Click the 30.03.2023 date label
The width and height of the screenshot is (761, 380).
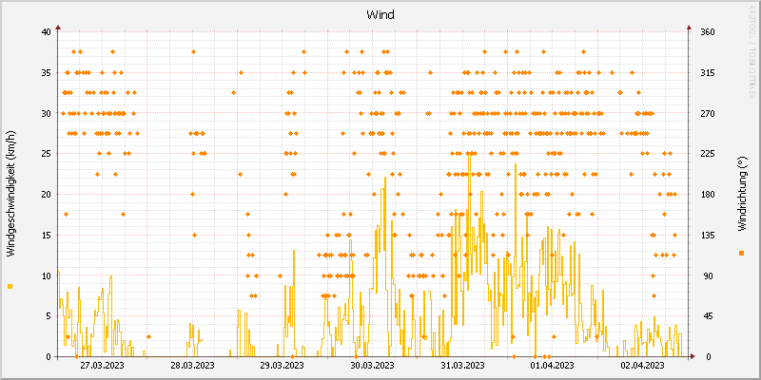tap(372, 365)
